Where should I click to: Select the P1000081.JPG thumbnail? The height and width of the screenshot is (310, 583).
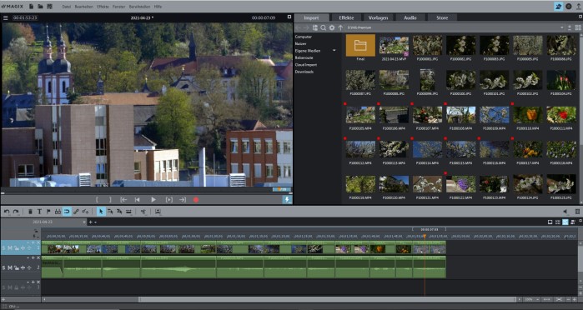(x=427, y=45)
